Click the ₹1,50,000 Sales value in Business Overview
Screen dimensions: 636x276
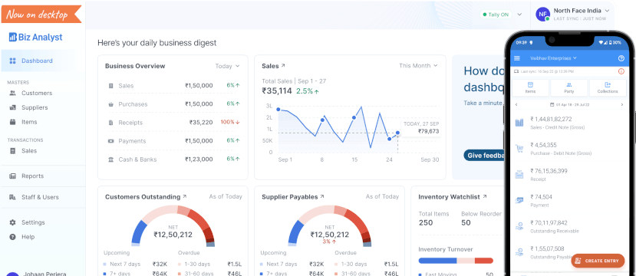[199, 86]
